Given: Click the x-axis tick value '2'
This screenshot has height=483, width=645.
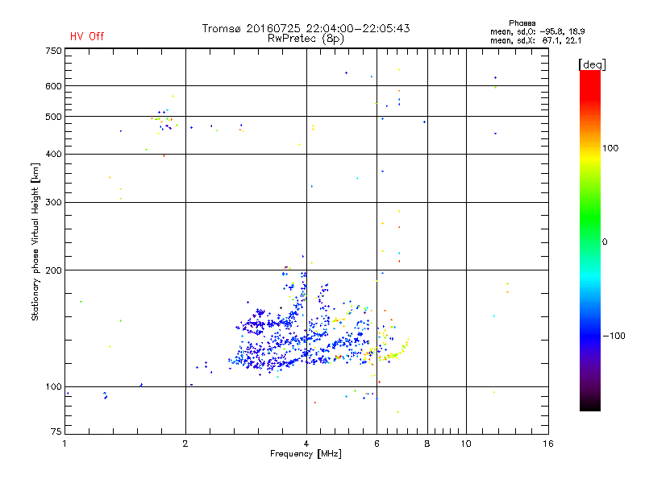Looking at the screenshot, I should (185, 444).
